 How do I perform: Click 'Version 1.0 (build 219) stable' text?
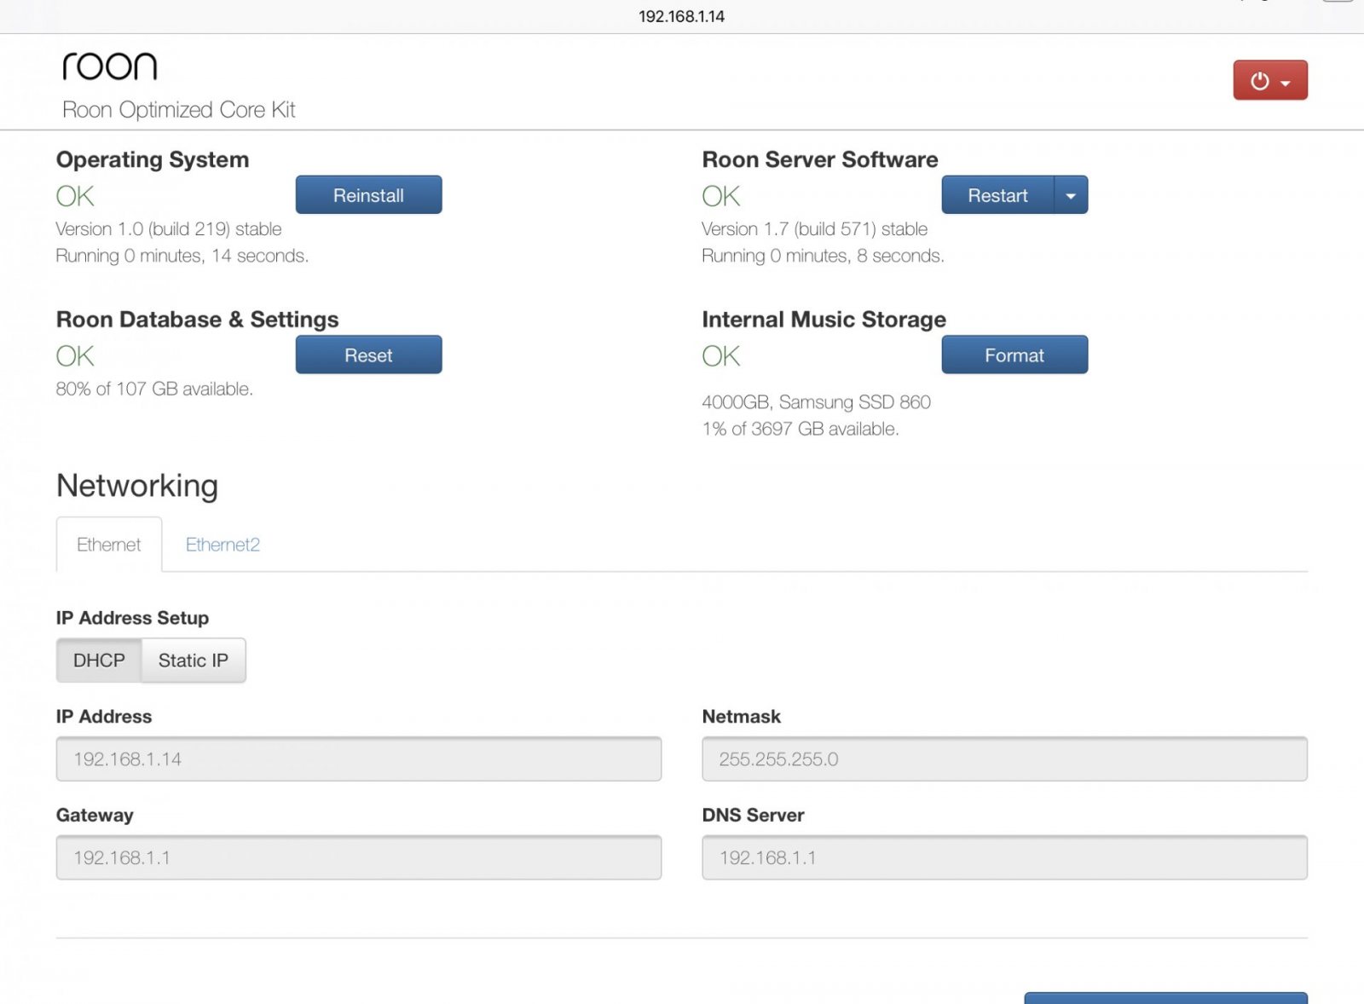169,229
